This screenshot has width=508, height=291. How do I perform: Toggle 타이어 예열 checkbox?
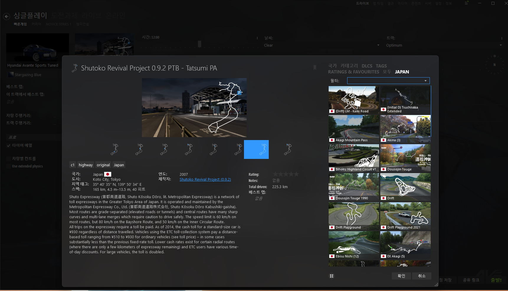(9, 145)
